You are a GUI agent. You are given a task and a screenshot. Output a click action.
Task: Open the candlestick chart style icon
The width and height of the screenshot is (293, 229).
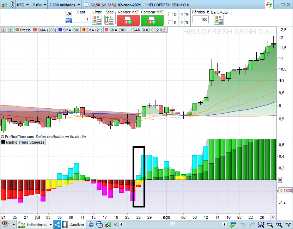(x=4, y=5)
